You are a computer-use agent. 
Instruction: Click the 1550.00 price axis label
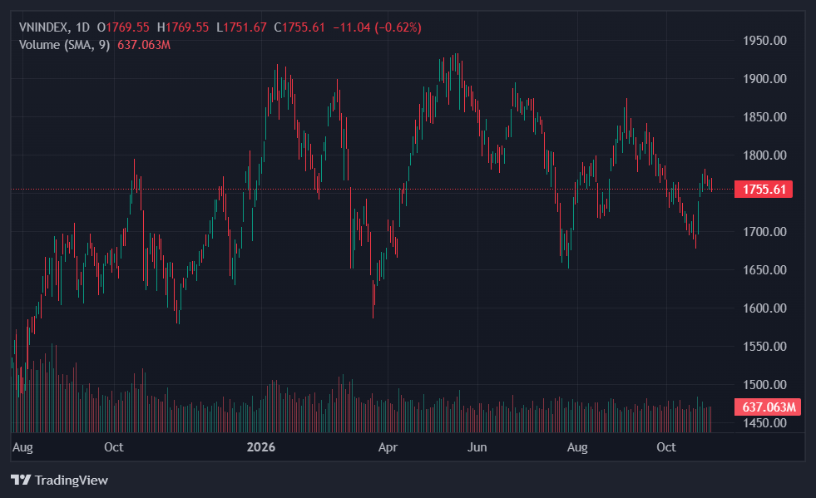pyautogui.click(x=764, y=347)
